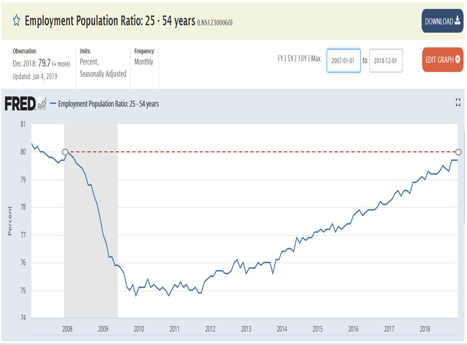The height and width of the screenshot is (345, 467).
Task: Click the series ID LNS12300060
Action: coord(215,23)
